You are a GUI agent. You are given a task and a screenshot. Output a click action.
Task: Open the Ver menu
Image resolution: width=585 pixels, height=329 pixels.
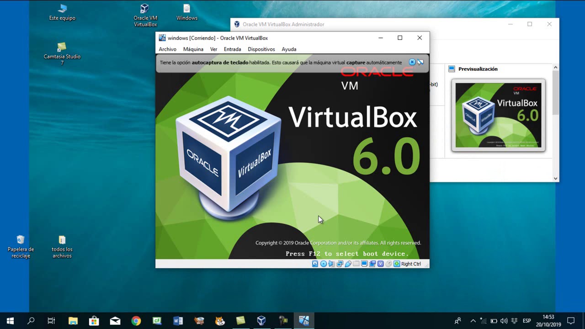[213, 49]
